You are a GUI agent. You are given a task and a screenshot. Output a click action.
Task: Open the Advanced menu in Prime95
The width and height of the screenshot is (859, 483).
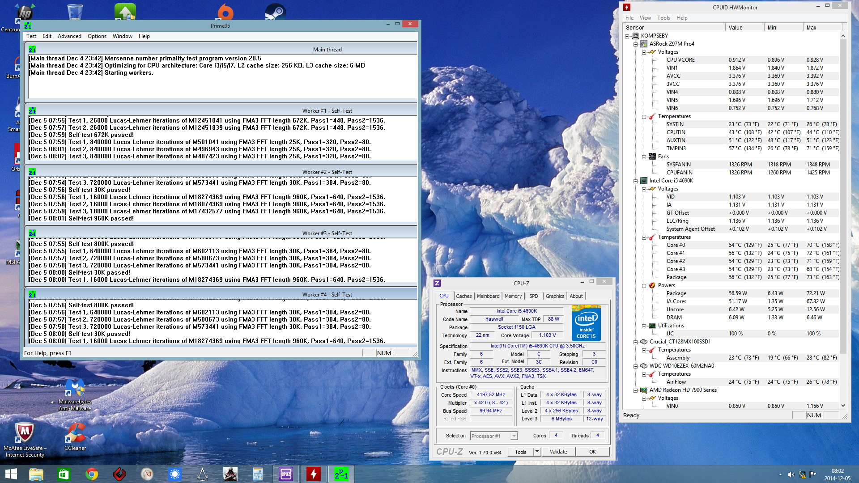[69, 36]
